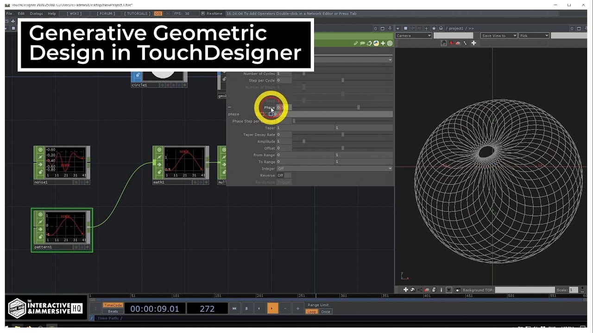Click the operator comment bubble icon
This screenshot has width=593, height=333.
pyautogui.click(x=362, y=43)
